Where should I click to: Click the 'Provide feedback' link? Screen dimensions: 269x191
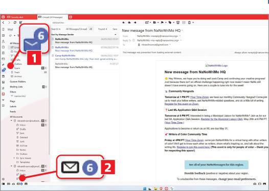(195, 173)
